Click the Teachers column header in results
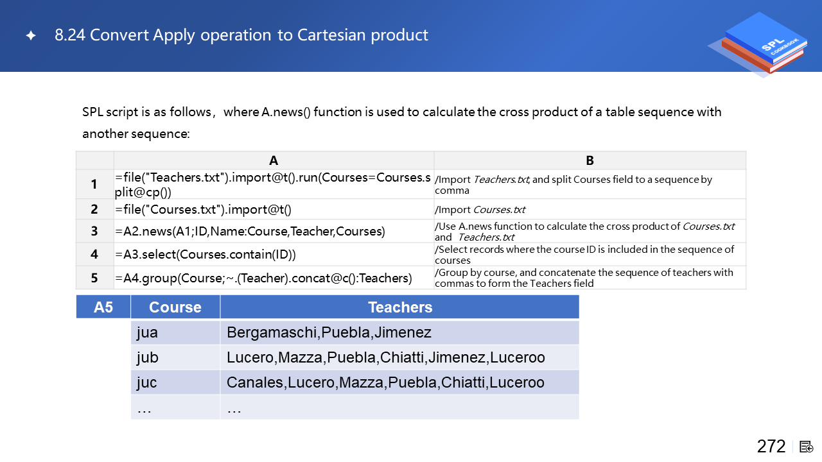Image resolution: width=822 pixels, height=462 pixels. click(x=399, y=307)
